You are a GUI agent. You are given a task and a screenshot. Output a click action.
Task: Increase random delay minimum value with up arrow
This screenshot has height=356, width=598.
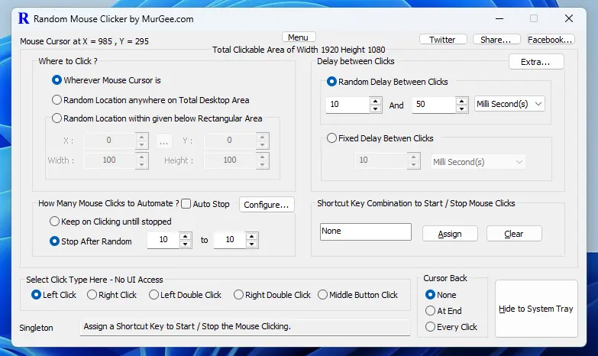[x=376, y=101]
